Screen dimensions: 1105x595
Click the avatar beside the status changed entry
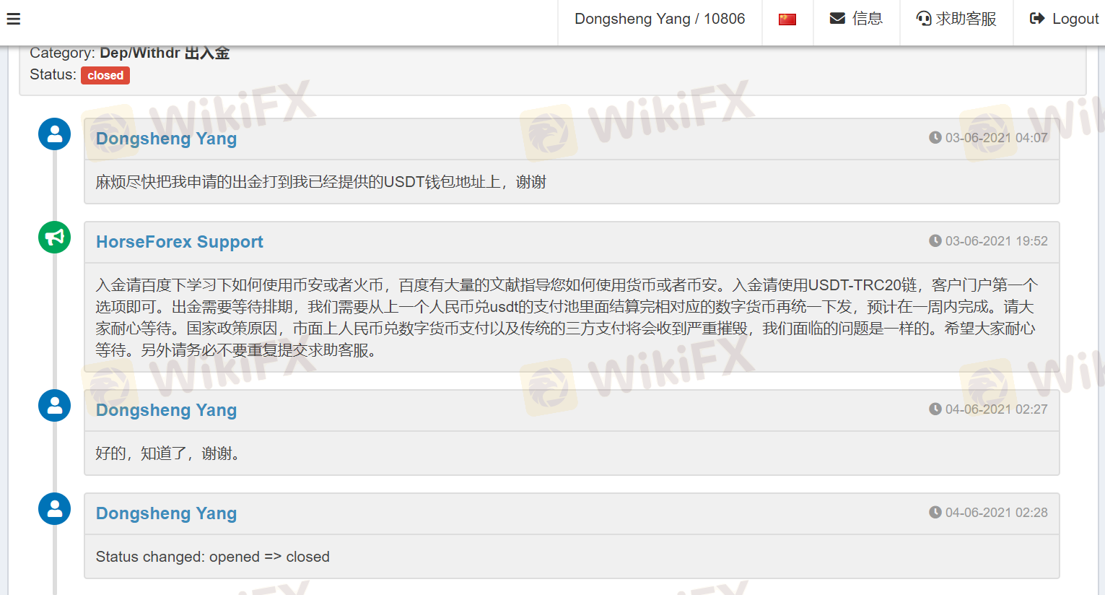coord(55,509)
